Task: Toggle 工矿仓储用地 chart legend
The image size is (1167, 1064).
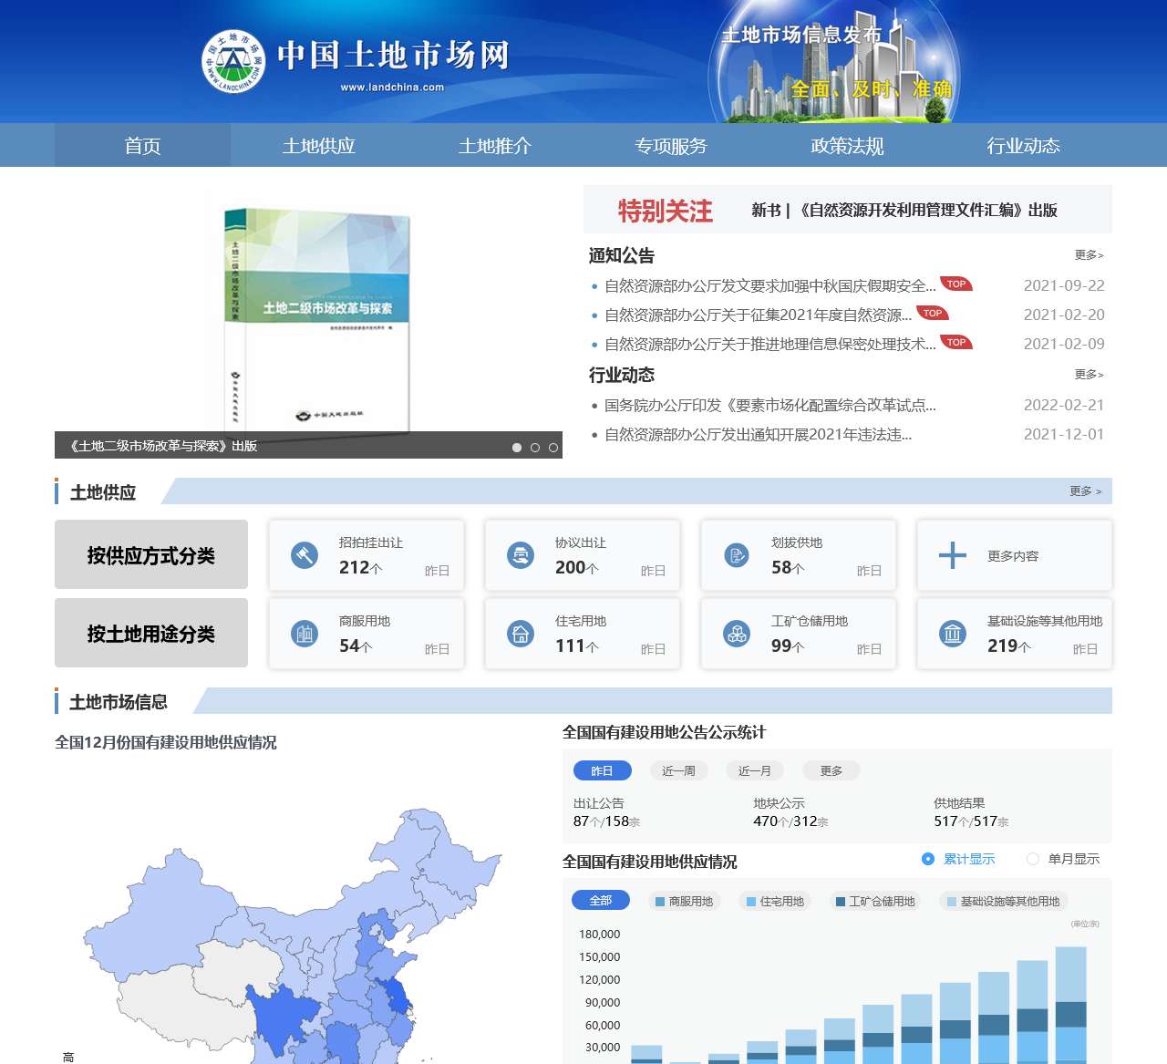Action: point(875,902)
